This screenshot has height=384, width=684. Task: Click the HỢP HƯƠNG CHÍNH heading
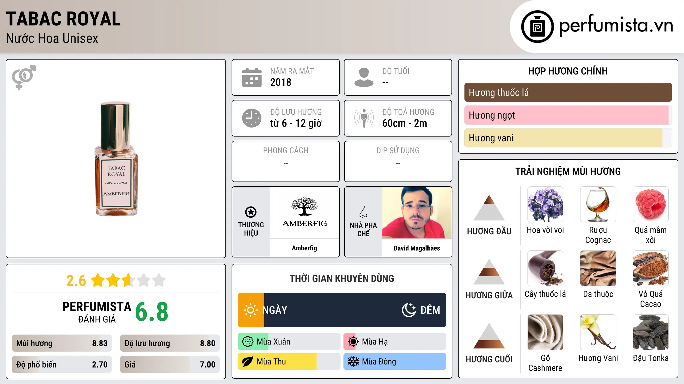pyautogui.click(x=568, y=71)
